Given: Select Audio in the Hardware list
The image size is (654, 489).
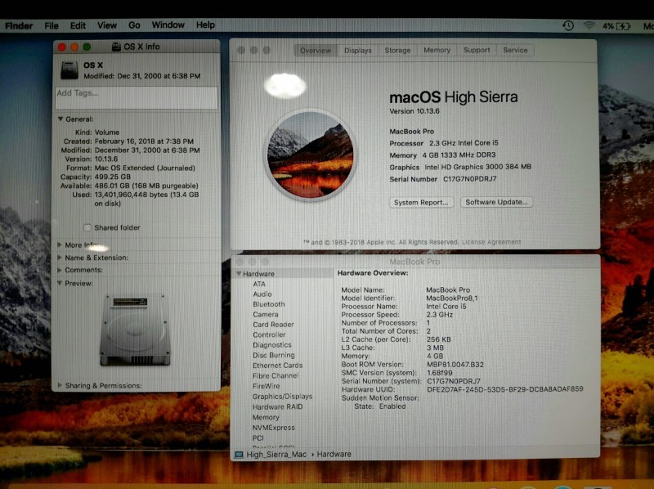Looking at the screenshot, I should point(262,294).
